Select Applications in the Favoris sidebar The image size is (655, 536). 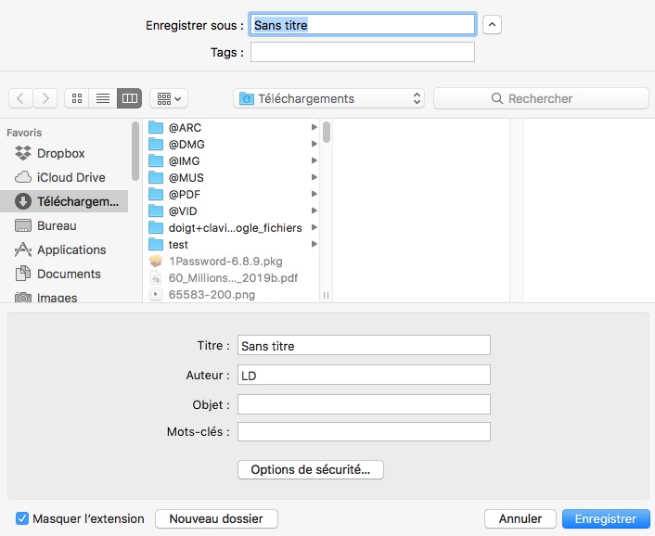pyautogui.click(x=71, y=249)
